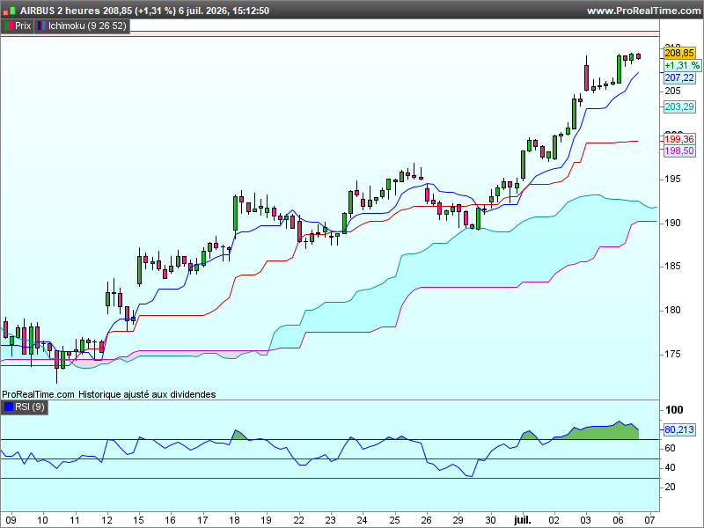
Task: Click date 30 on the time axis
Action: pos(490,520)
